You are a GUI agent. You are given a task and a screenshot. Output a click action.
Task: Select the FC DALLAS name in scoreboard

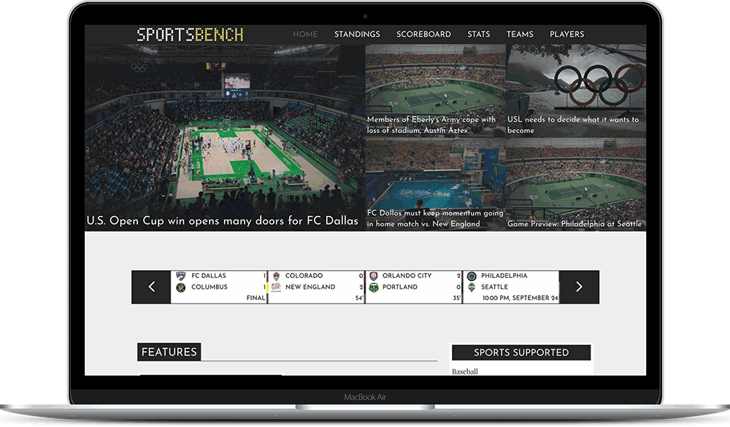click(209, 276)
